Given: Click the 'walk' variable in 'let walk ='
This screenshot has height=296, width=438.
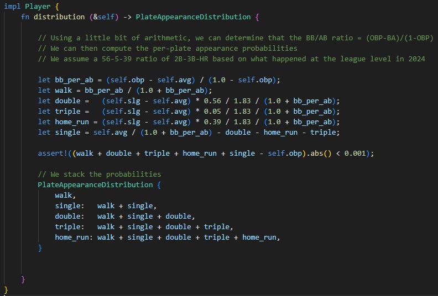Looking at the screenshot, I should click(x=64, y=91).
